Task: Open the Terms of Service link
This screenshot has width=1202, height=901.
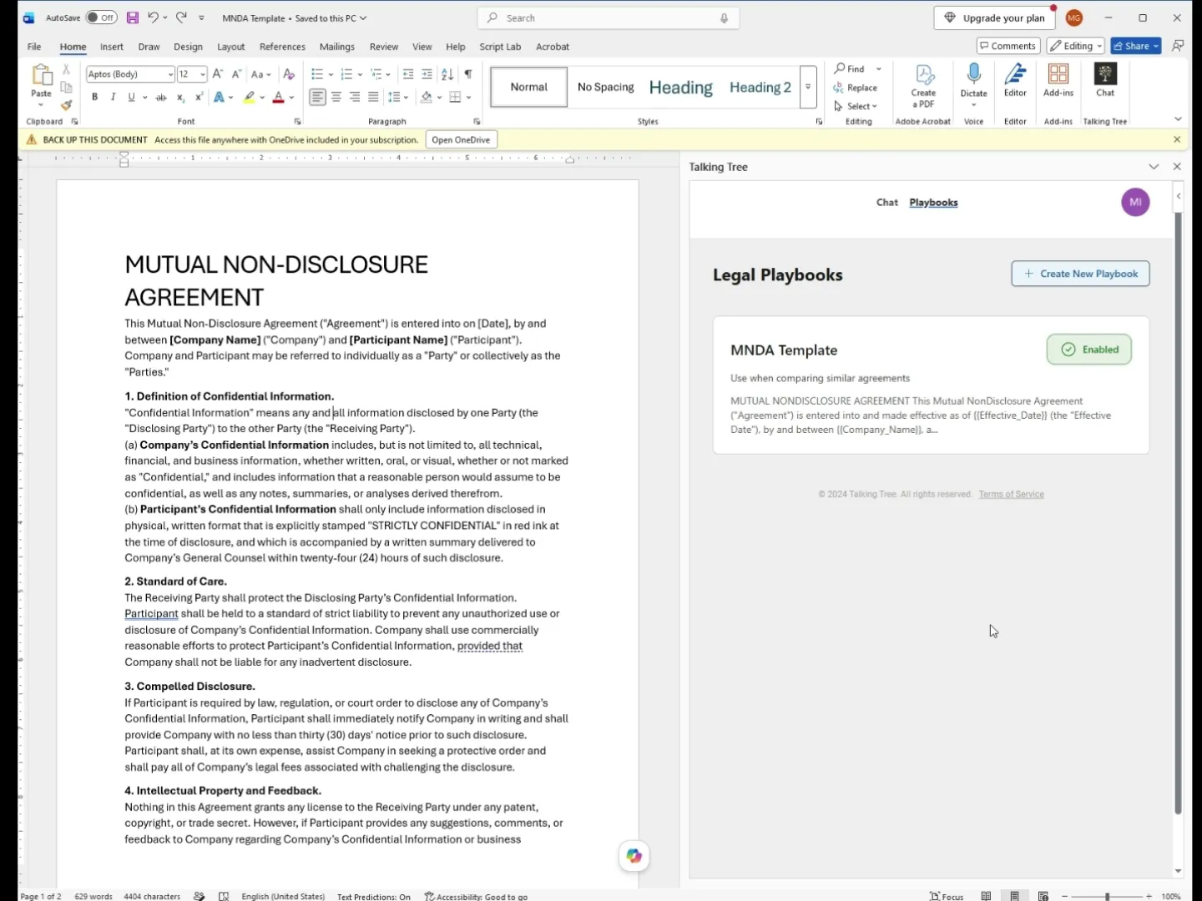Action: click(x=1011, y=494)
